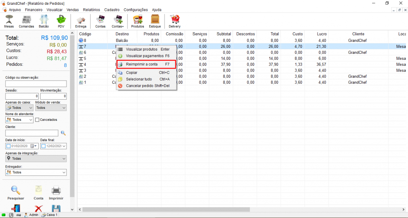Click the Delivery cart icon
The height and width of the screenshot is (218, 408).
(175, 21)
